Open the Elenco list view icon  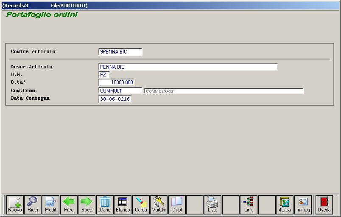coord(123,205)
